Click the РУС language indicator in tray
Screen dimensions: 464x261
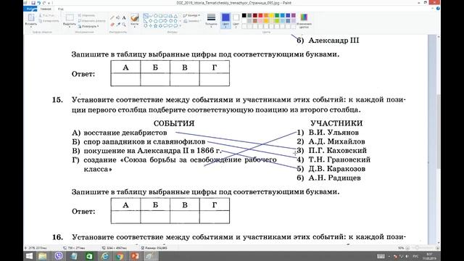point(415,256)
